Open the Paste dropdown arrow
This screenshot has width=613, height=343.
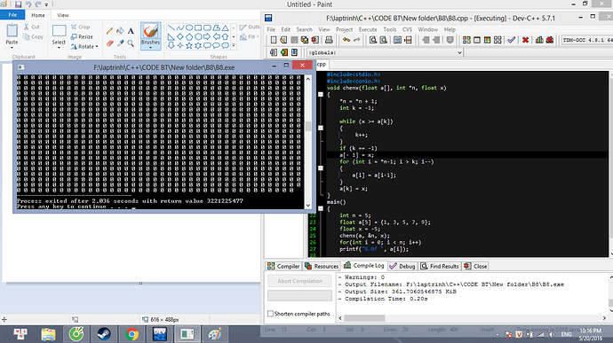pos(12,48)
